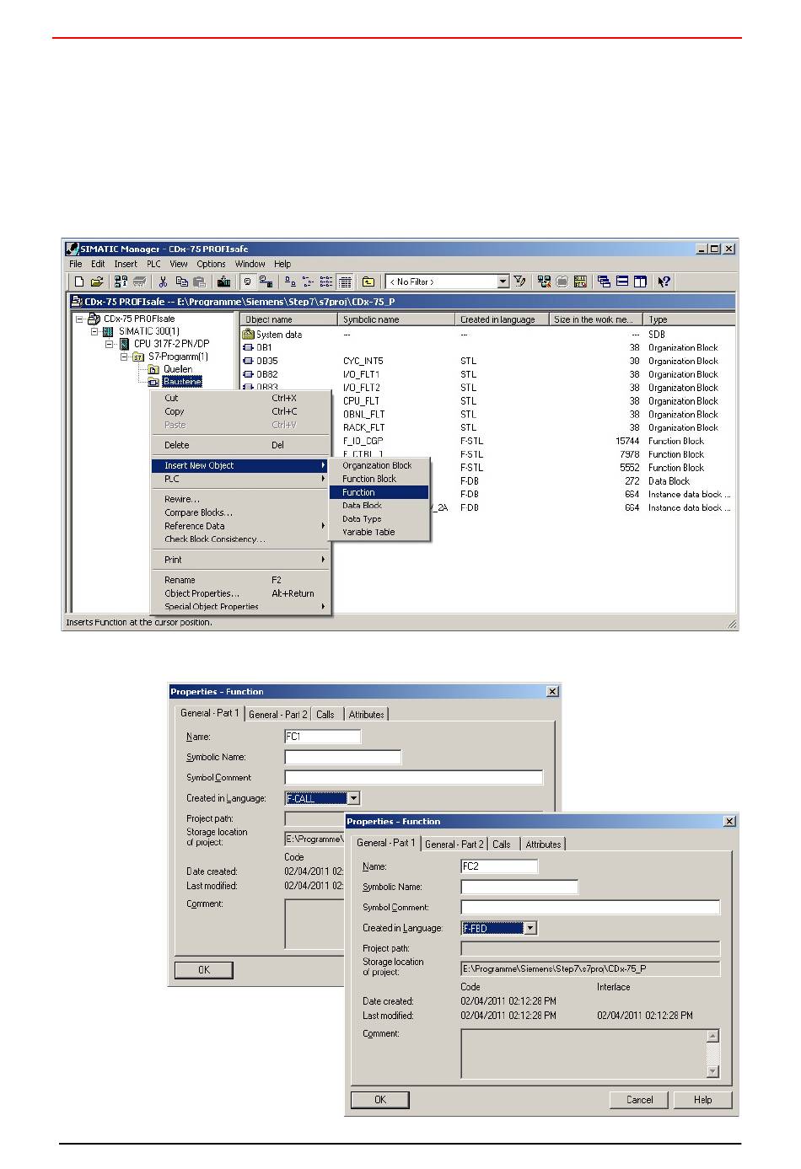Click the Online view toolbar icon
The image size is (801, 1169).
point(247,282)
